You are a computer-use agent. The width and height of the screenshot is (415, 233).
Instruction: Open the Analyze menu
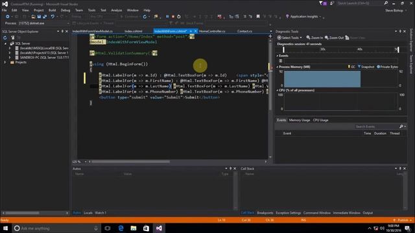pos(117,10)
